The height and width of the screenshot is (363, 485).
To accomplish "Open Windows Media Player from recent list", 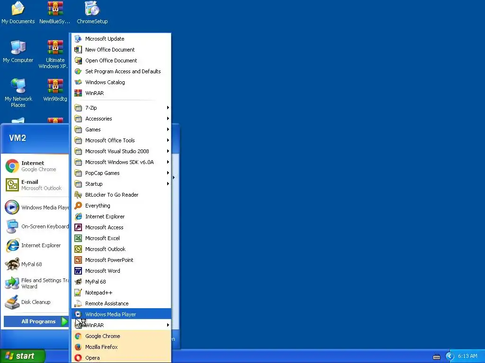I will (x=36, y=207).
